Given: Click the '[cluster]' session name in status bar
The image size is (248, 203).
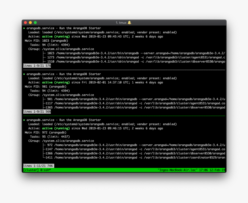Looking at the screenshot, I should (31, 170).
